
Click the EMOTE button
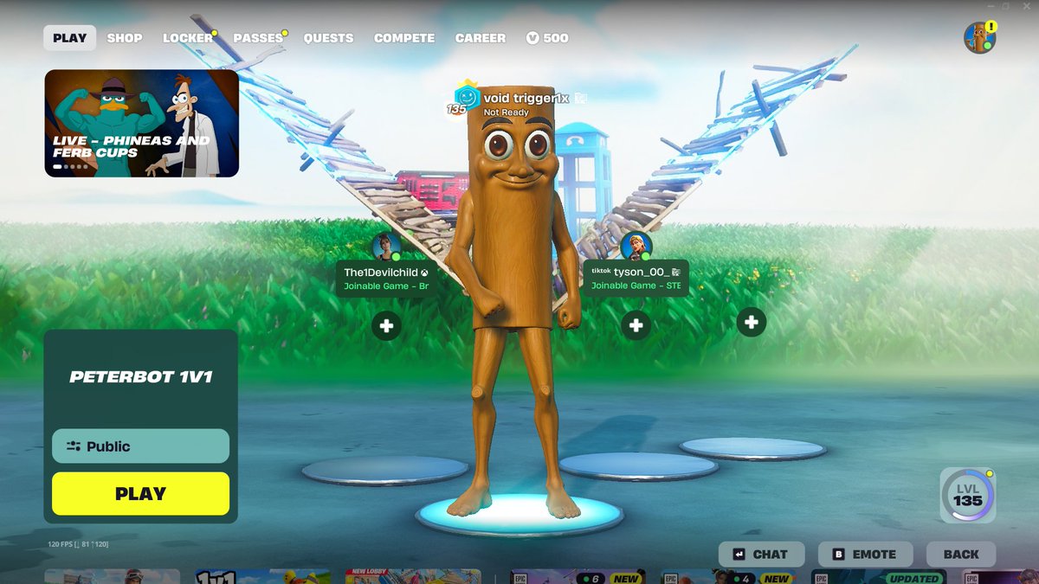click(864, 555)
